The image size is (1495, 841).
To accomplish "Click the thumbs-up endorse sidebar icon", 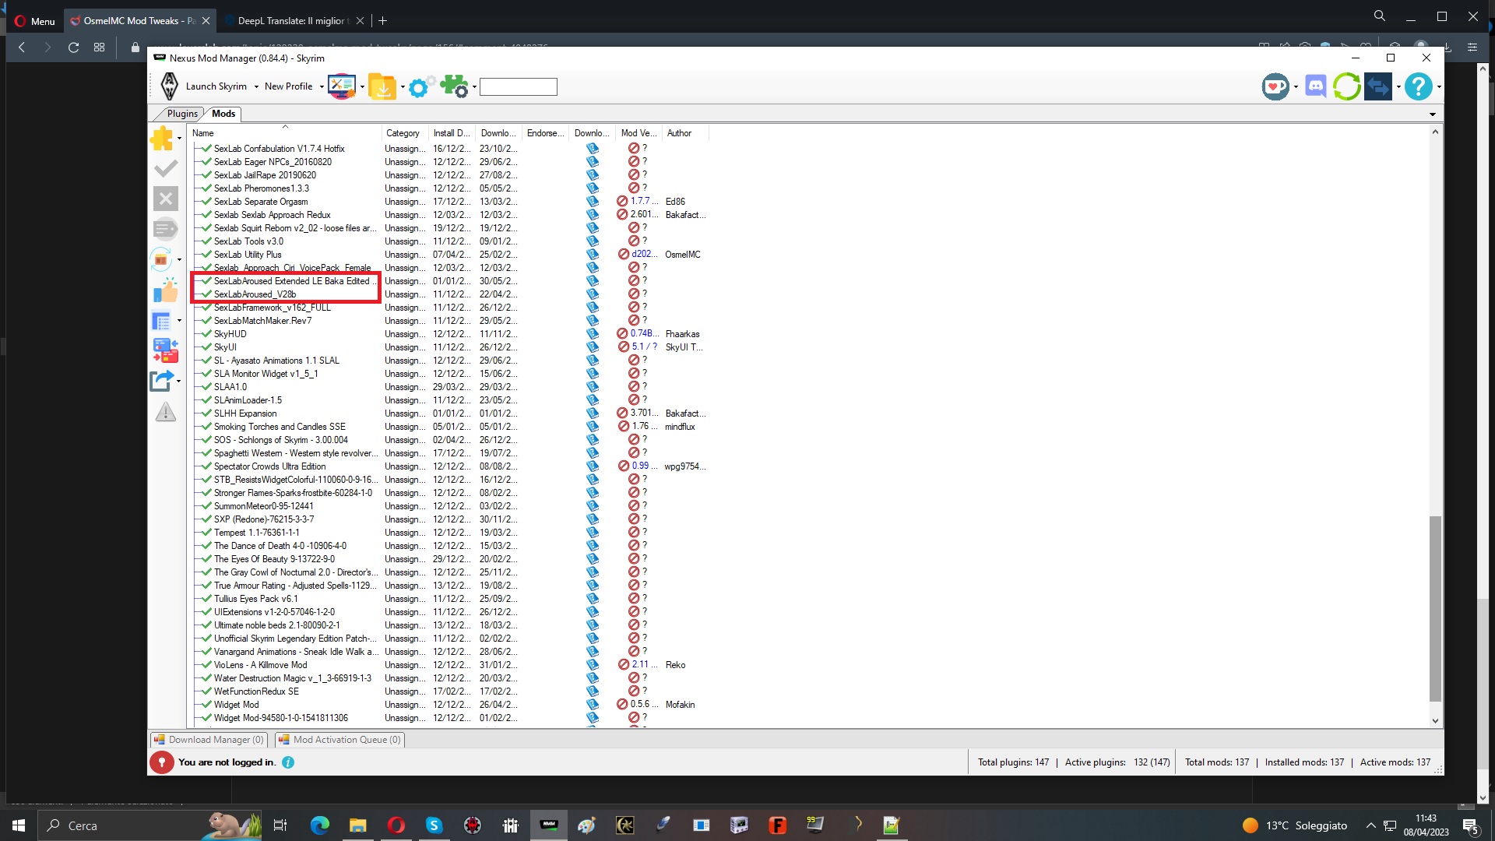I will [x=165, y=290].
